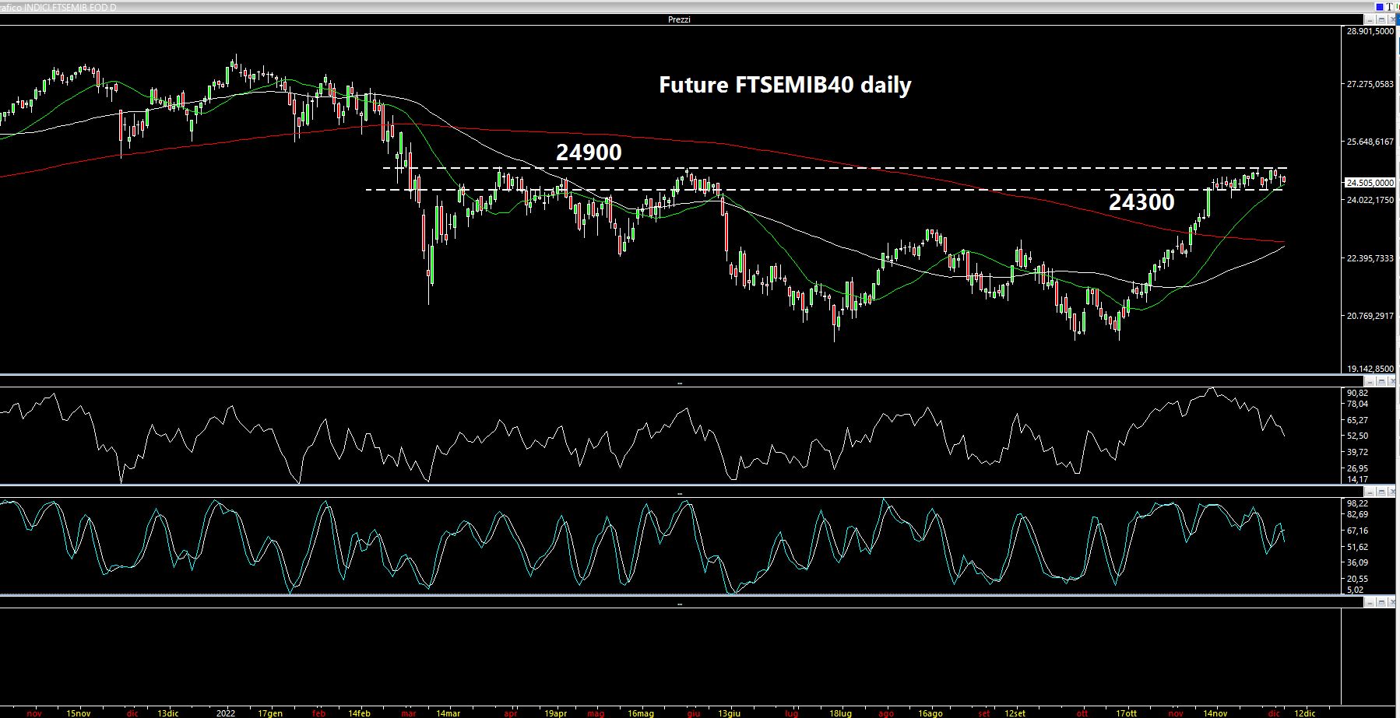Click the 14nov date on the time axis
The height and width of the screenshot is (718, 1400).
[x=1215, y=713]
